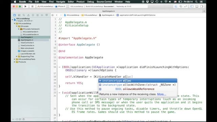Open the didFinishLaunchingWithOptions method breadcrumb
This screenshot has width=217, height=122.
(136, 15)
